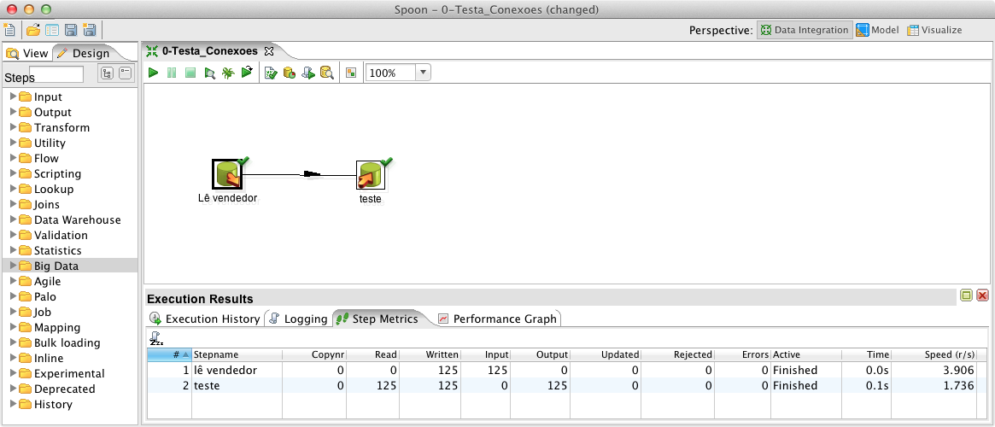The image size is (995, 427).
Task: Open the Step Metrics tab
Action: 378,319
